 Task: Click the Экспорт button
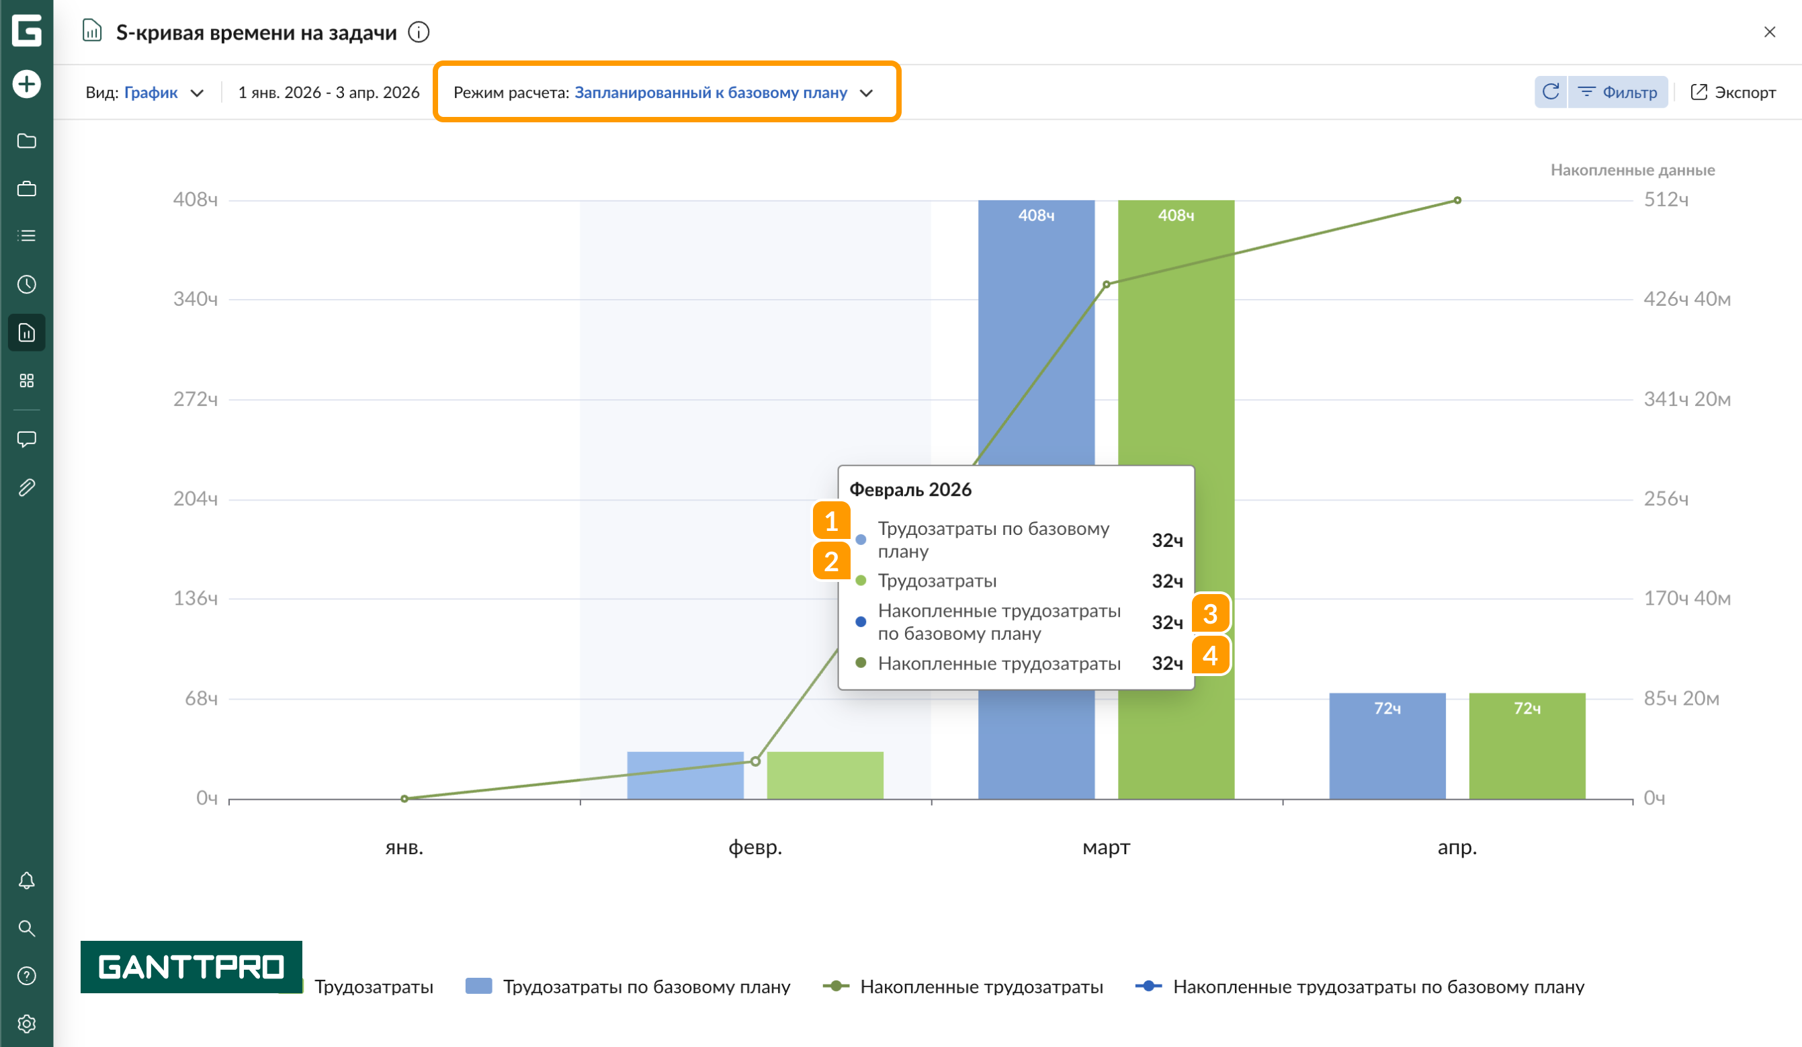[x=1733, y=92]
